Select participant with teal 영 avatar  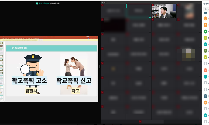[x=205, y=44]
